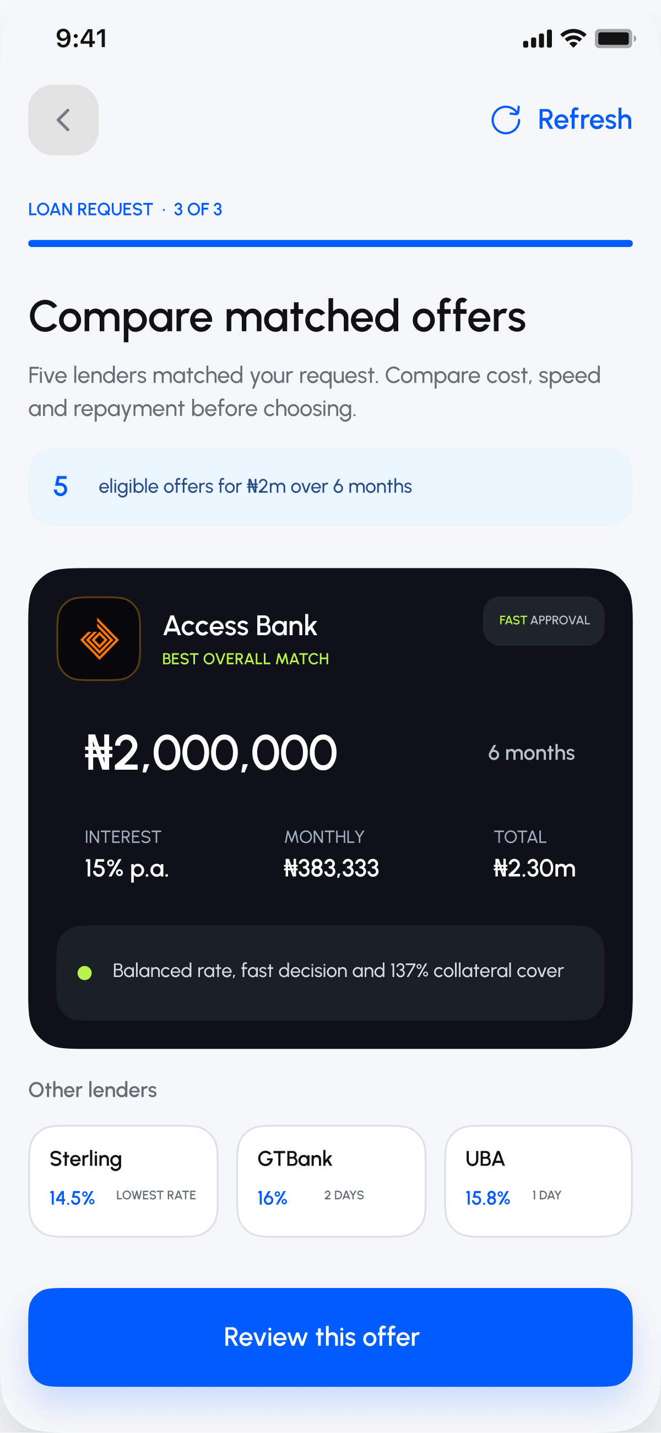Tap the collateral cover summary note

[330, 973]
